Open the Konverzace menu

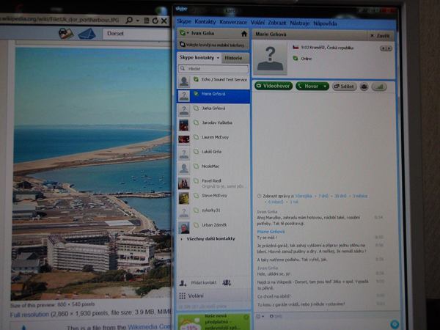click(233, 22)
